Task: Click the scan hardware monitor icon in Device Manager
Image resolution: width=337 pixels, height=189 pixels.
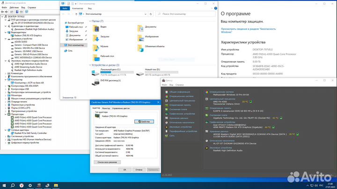Action: tap(27, 12)
